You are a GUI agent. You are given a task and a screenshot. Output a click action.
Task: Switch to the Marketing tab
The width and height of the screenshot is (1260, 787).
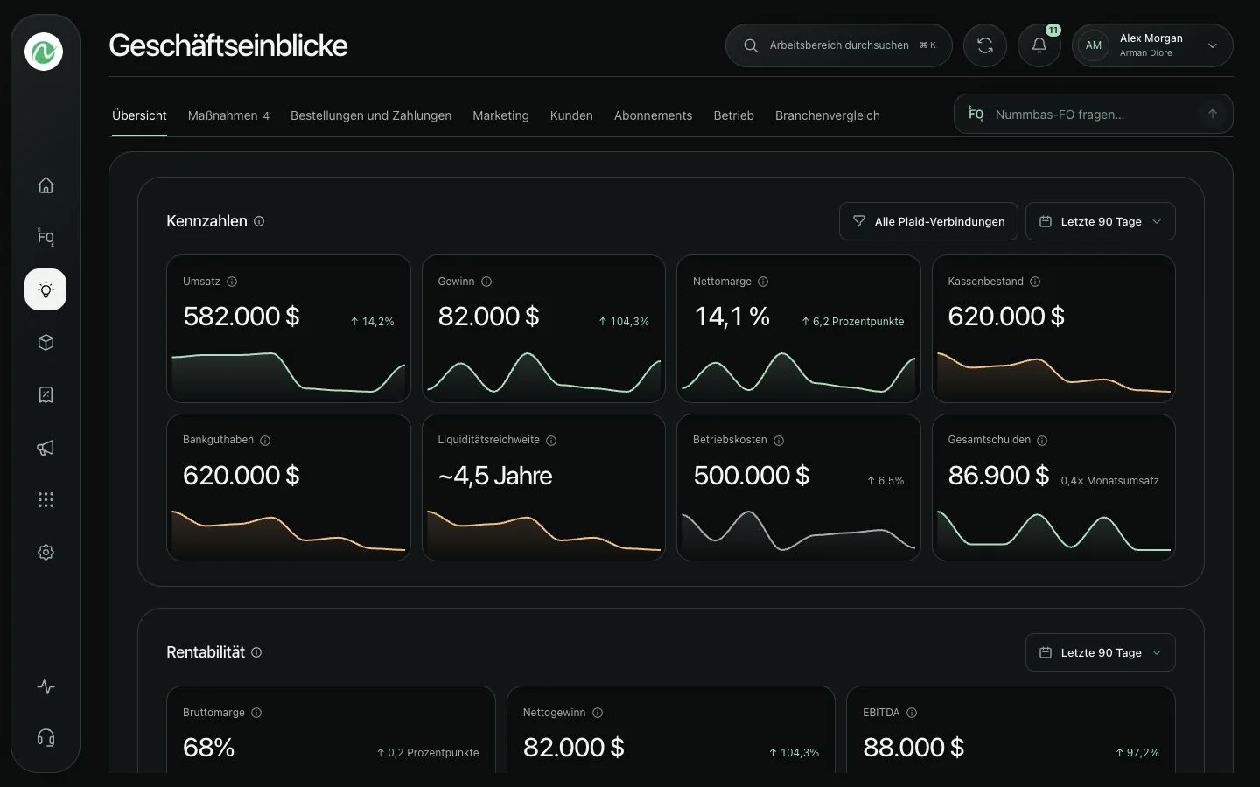click(x=500, y=115)
